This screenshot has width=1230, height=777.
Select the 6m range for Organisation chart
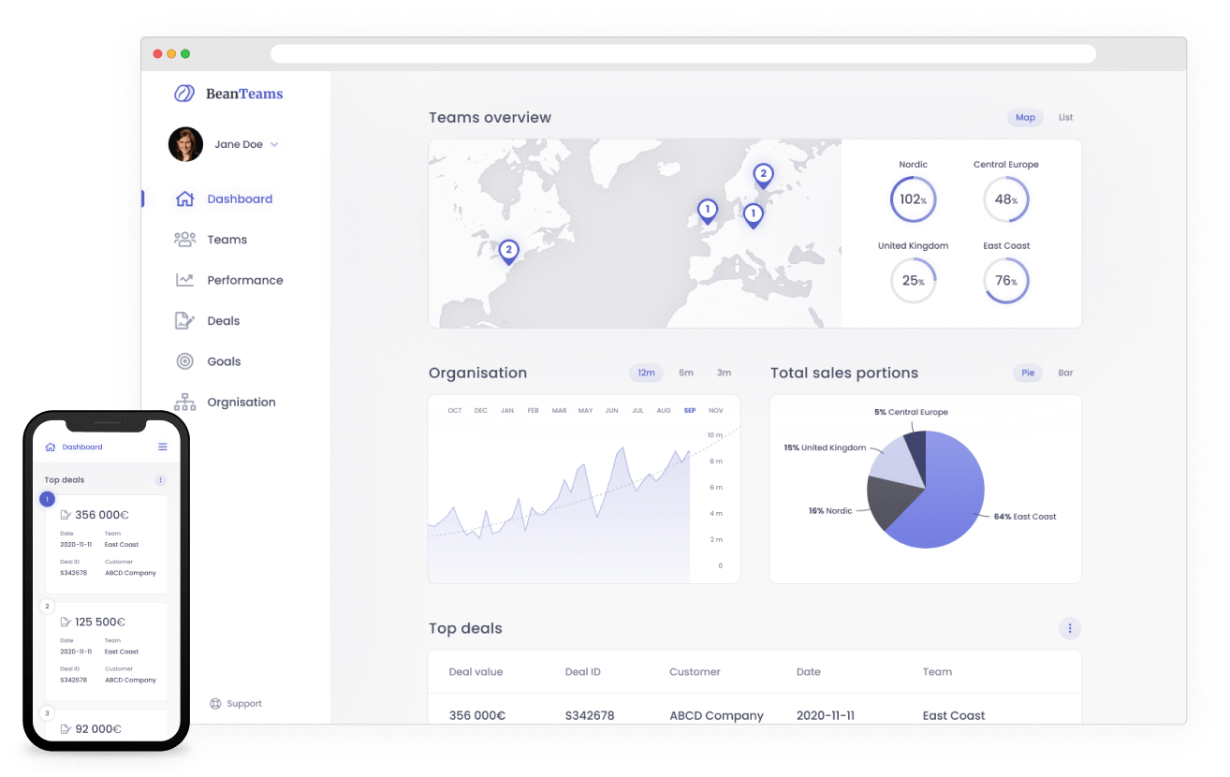(686, 373)
